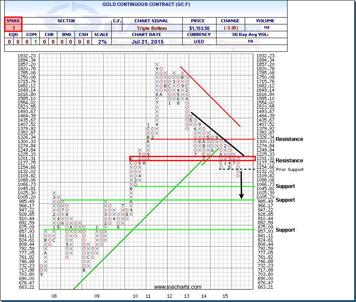Click the lowest Support label near 875.09
This screenshot has height=302, width=356.
point(285,230)
